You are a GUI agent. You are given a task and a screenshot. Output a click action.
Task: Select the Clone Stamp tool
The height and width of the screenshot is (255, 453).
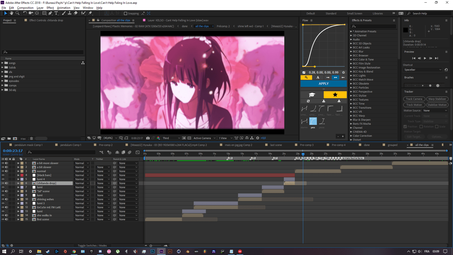(x=69, y=13)
